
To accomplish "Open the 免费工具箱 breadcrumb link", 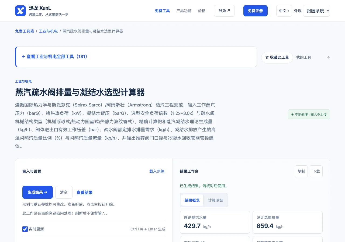I will pyautogui.click(x=25, y=31).
